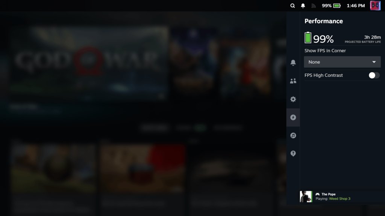
Task: Click the clock showing 1:46 PM
Action: [356, 6]
